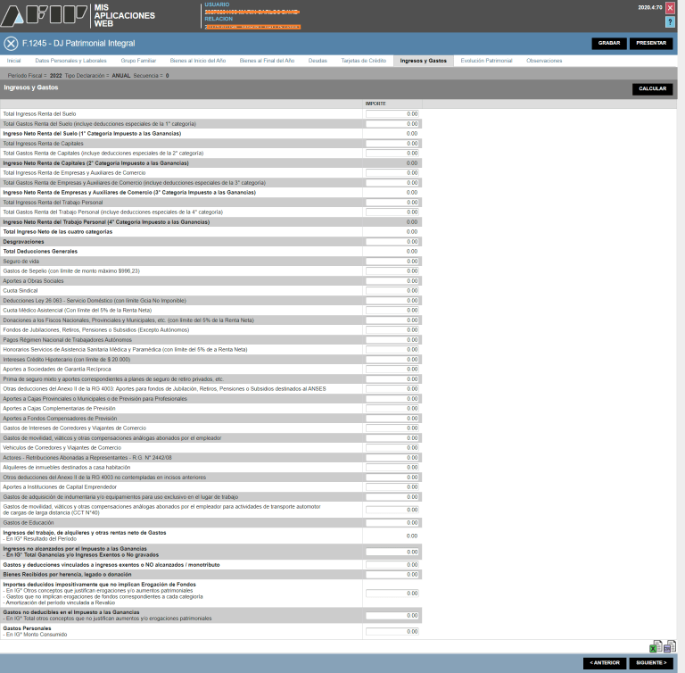
Task: Go back with the ANTERIOR button
Action: coord(604,663)
